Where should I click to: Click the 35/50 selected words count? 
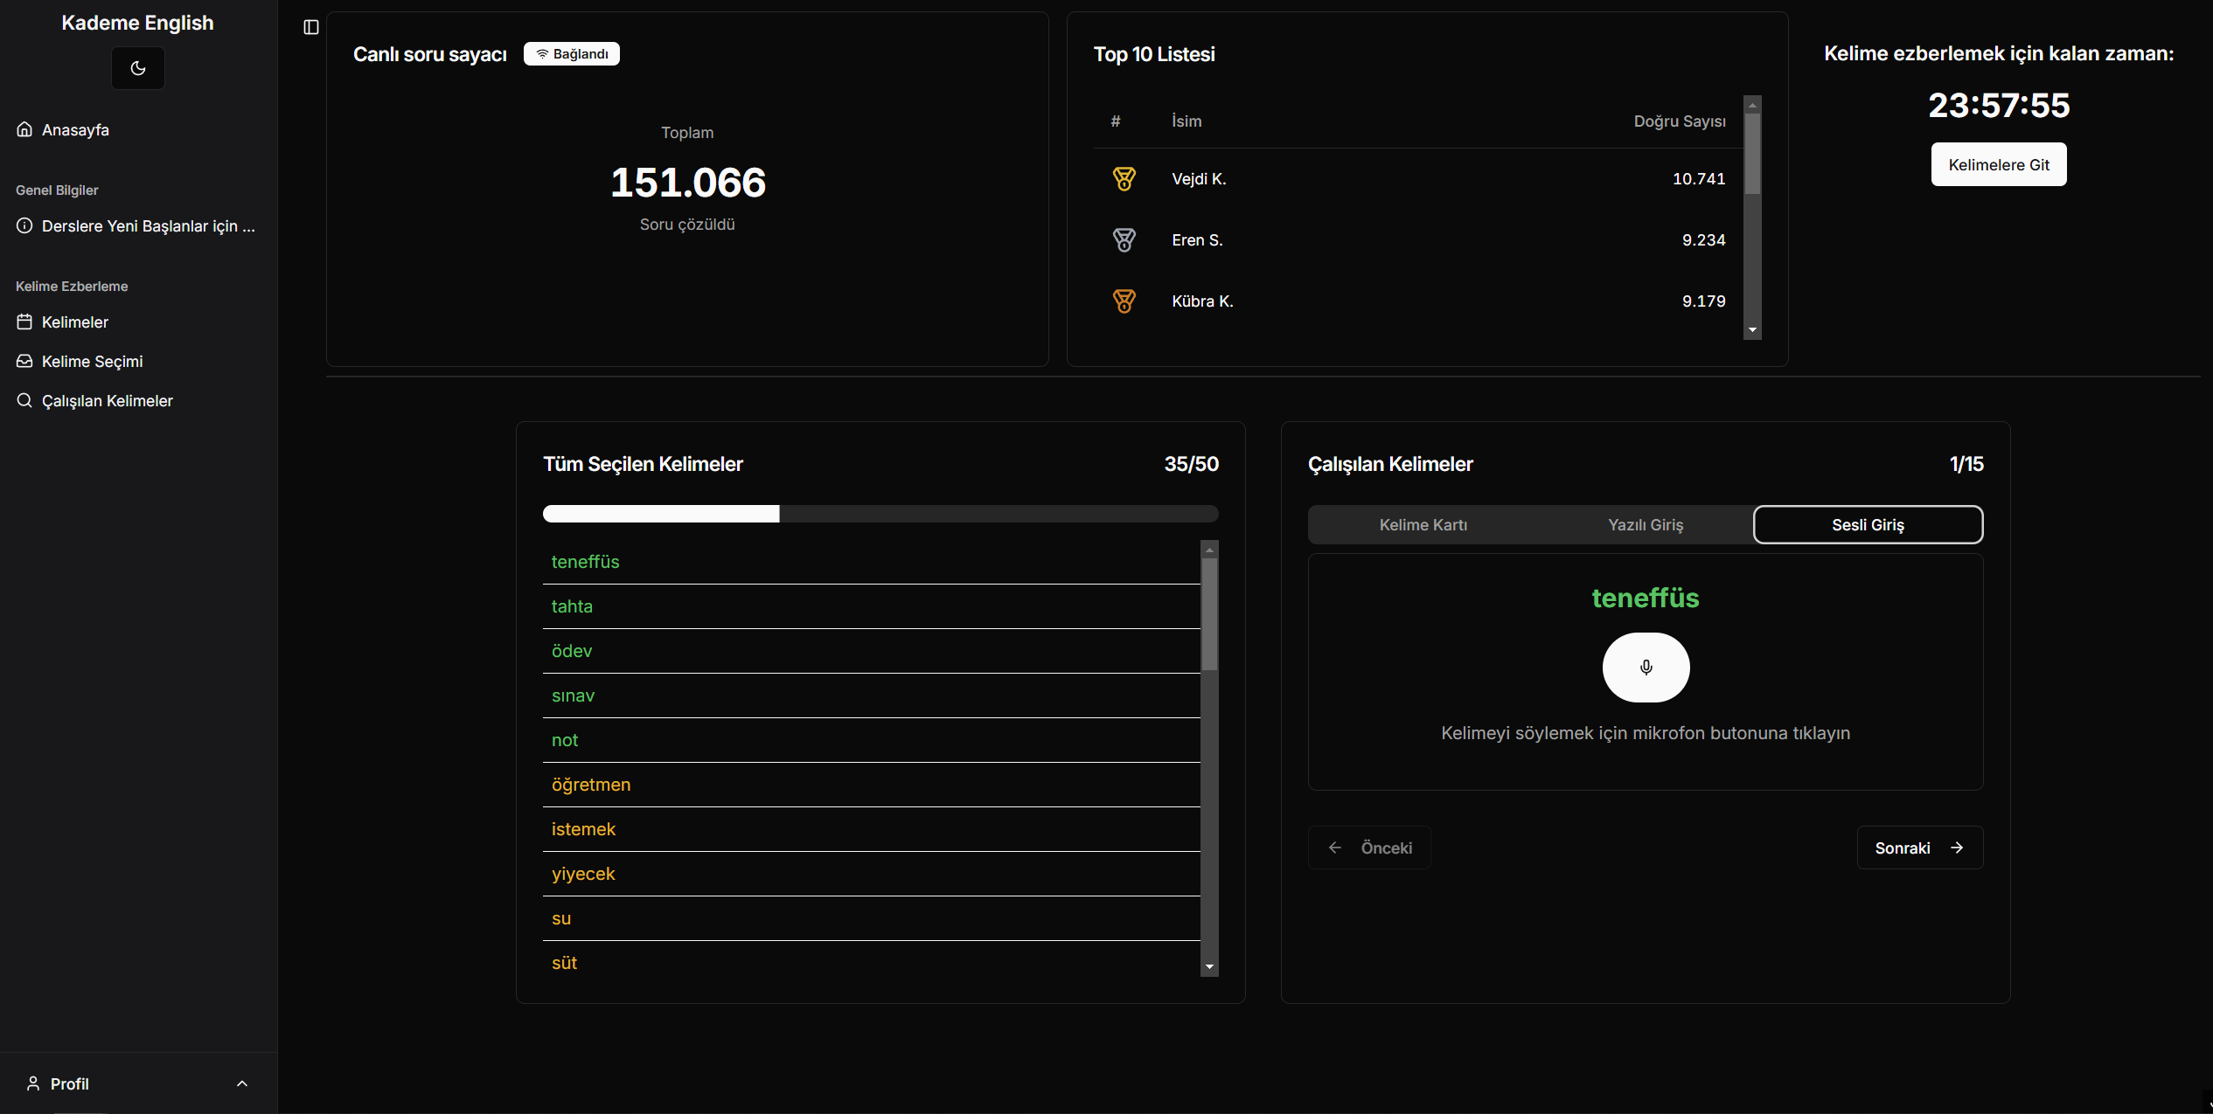pyautogui.click(x=1191, y=464)
